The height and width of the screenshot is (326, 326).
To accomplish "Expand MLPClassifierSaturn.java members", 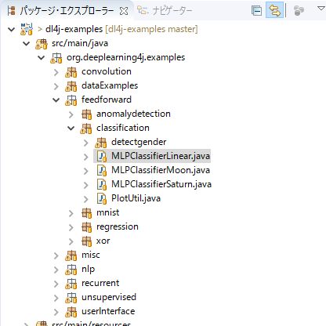I will pos(86,185).
